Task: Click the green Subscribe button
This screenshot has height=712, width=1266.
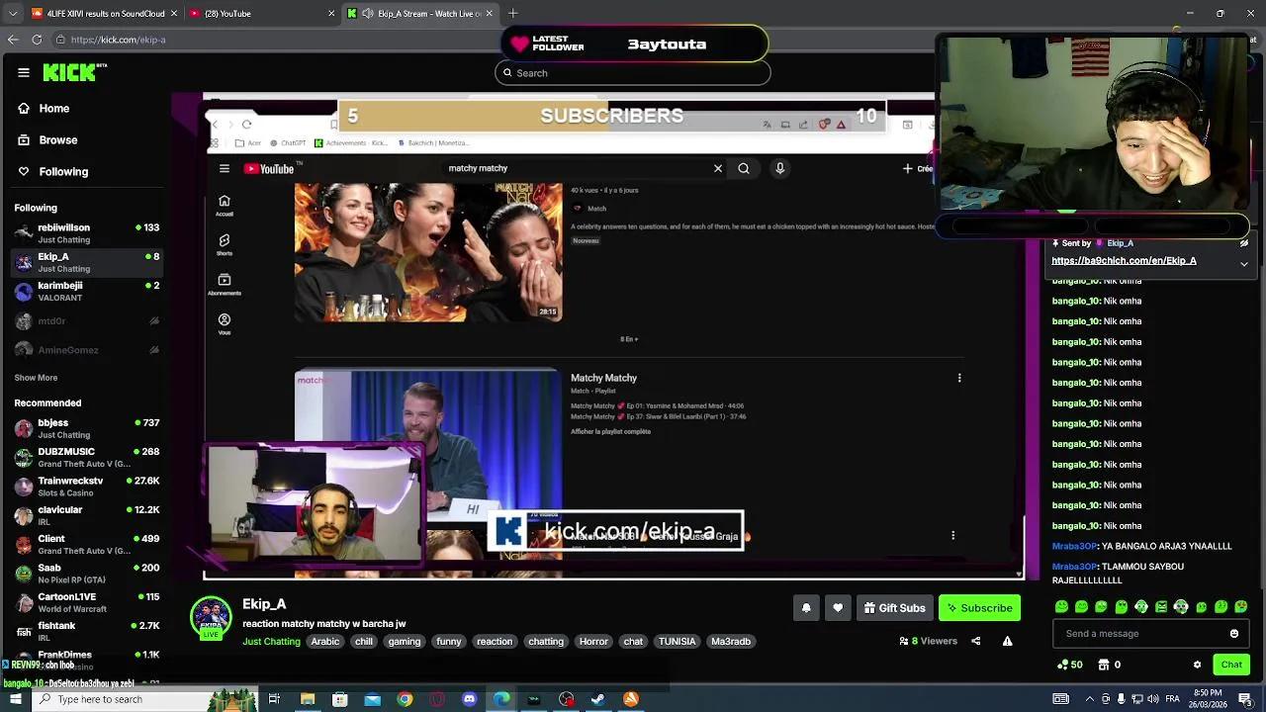Action: 979,608
